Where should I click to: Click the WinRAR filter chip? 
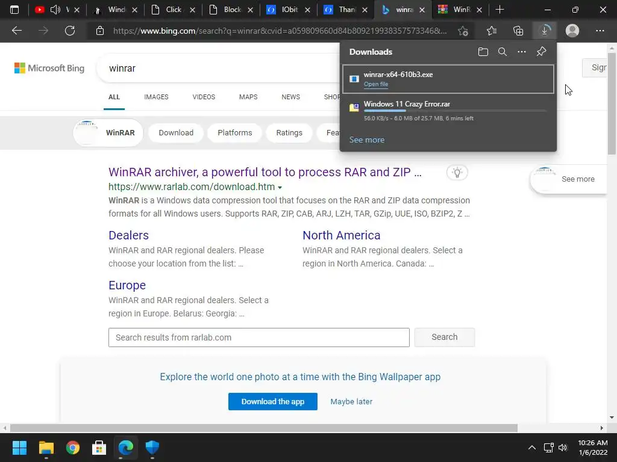tap(108, 133)
